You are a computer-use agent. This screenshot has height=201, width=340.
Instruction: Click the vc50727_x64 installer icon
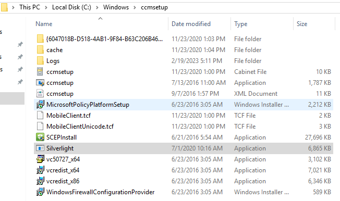tap(40, 159)
